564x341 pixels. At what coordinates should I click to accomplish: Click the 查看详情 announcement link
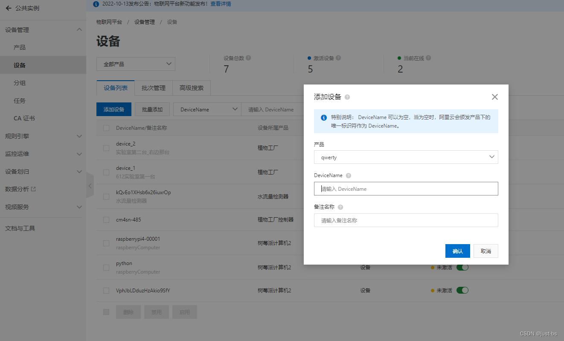pos(221,4)
